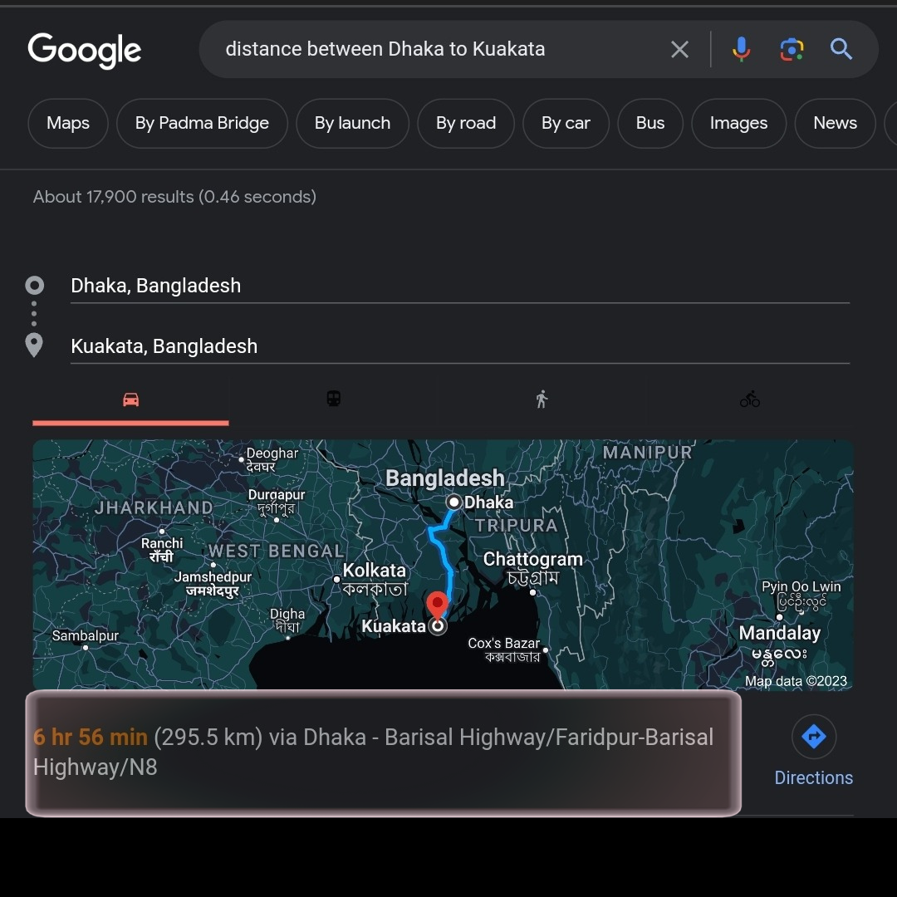This screenshot has height=897, width=897.
Task: Open Google Lens camera search
Action: (x=792, y=49)
